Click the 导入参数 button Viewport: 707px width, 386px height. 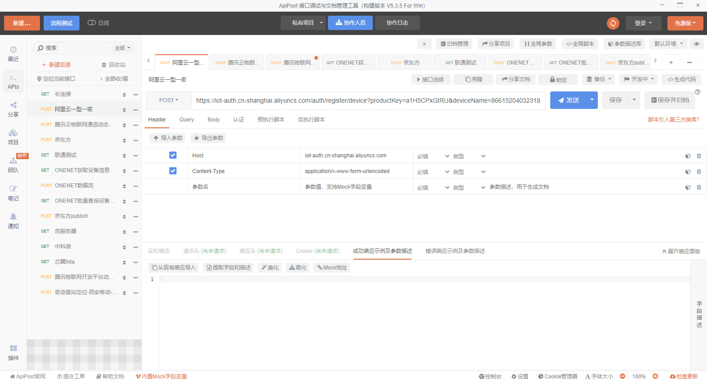168,138
